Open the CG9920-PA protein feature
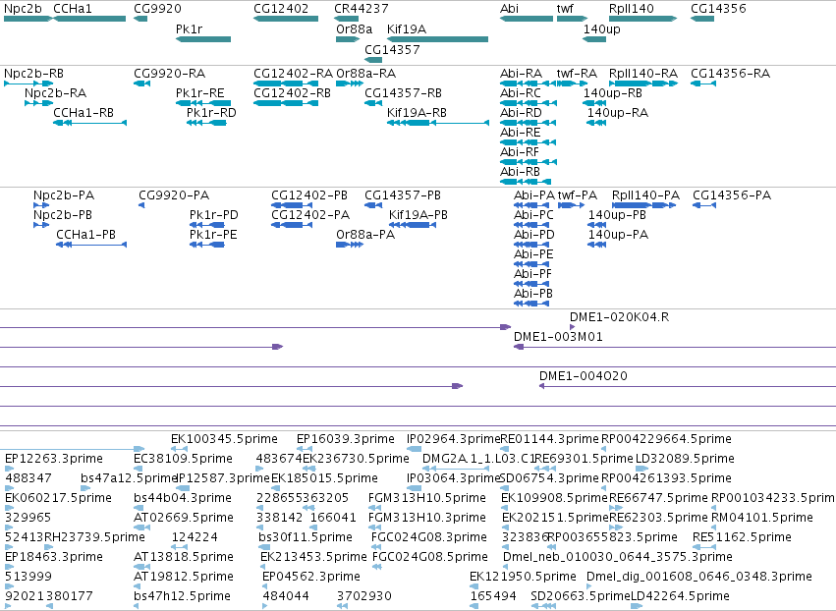 pyautogui.click(x=141, y=205)
